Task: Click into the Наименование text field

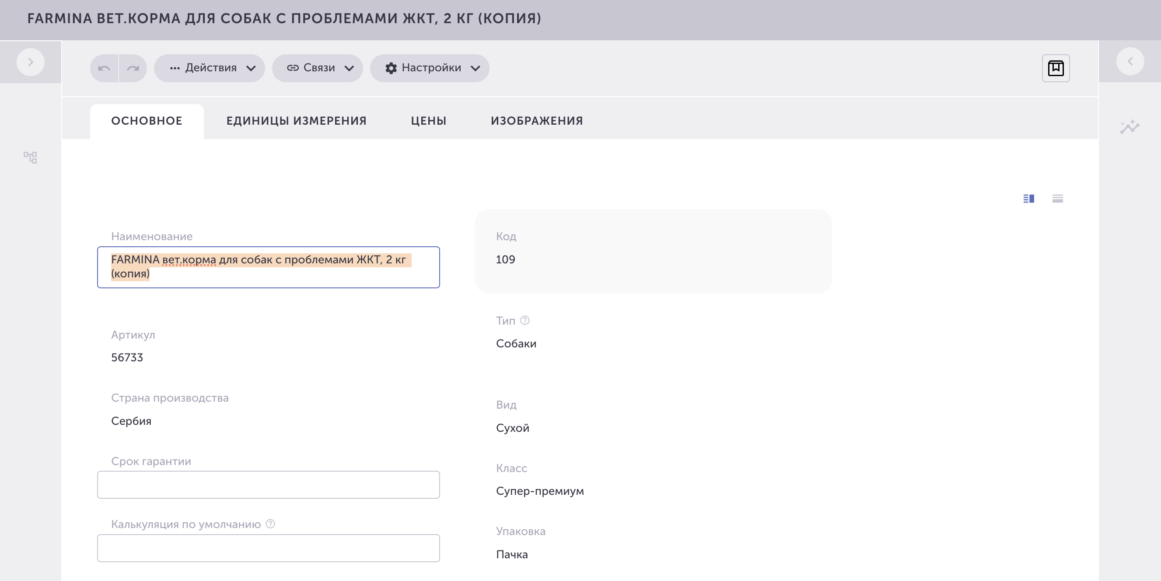Action: click(x=269, y=267)
